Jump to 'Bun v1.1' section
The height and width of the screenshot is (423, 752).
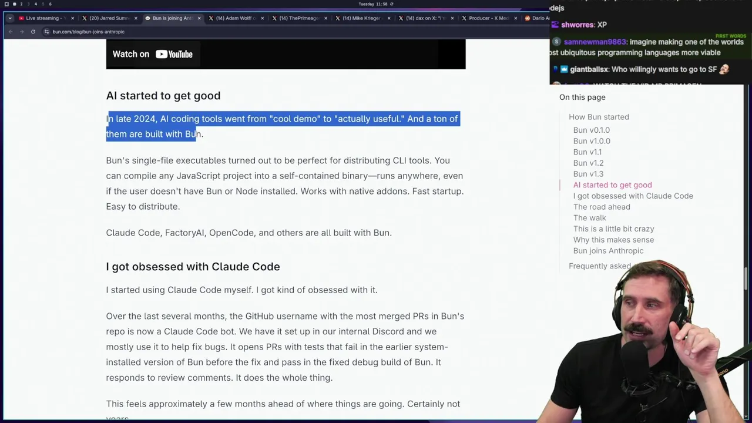pyautogui.click(x=587, y=152)
